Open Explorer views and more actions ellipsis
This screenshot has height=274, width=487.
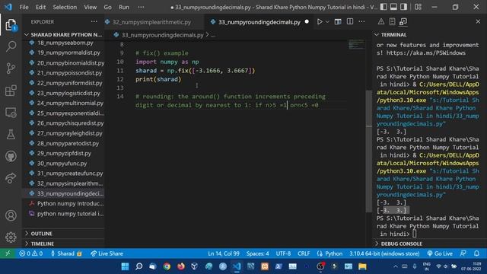click(94, 22)
